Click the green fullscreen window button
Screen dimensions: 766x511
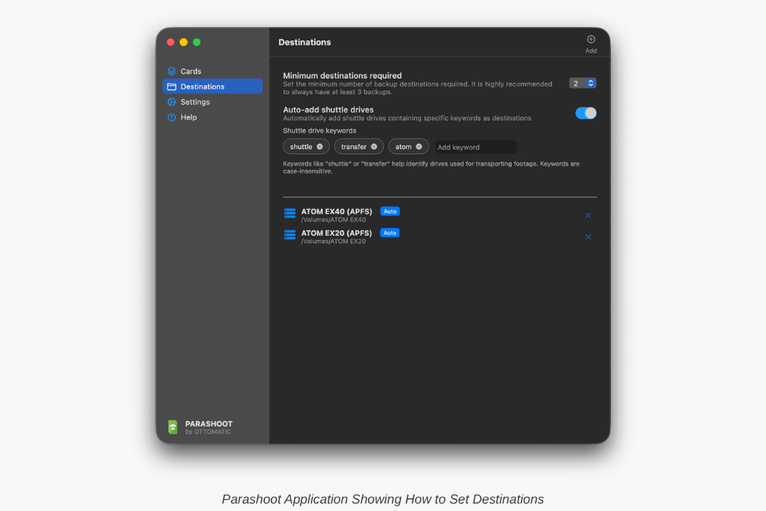click(197, 43)
